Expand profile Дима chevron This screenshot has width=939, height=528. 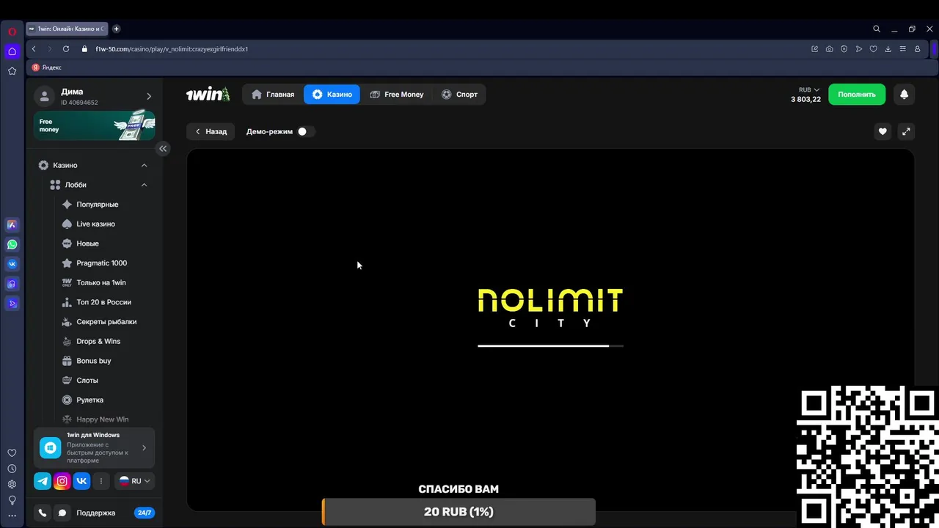(149, 96)
